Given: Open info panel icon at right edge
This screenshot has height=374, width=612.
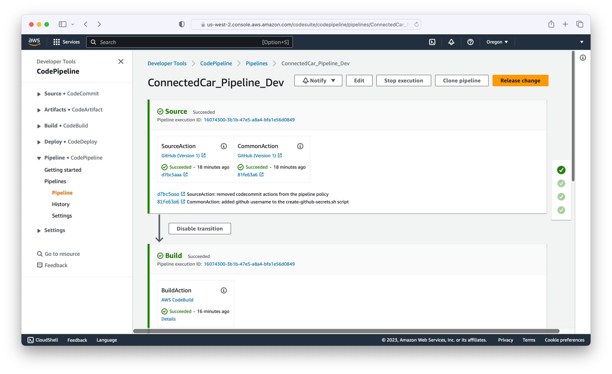Looking at the screenshot, I should (x=583, y=58).
